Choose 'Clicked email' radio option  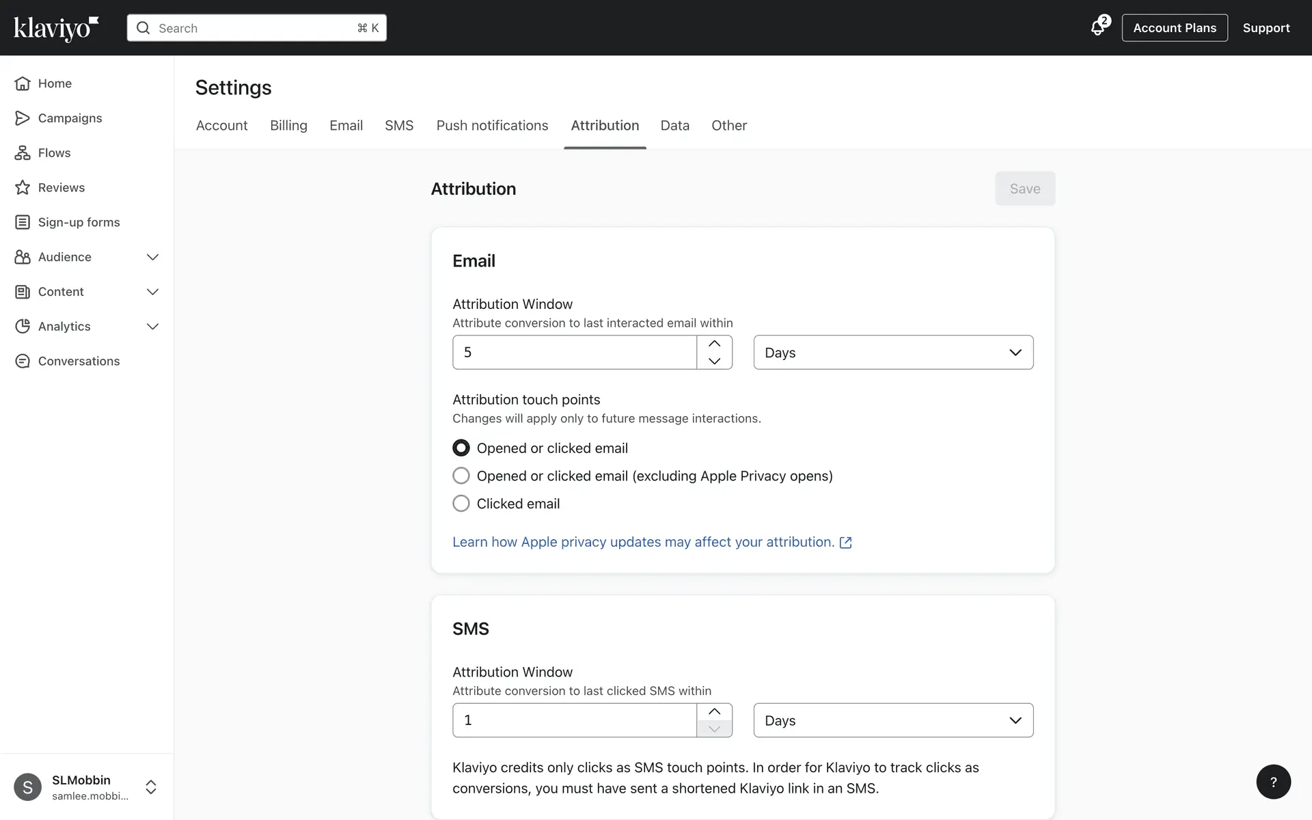(x=461, y=504)
